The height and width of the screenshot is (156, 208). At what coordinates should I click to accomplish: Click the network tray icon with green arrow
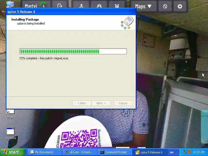[x=184, y=152]
